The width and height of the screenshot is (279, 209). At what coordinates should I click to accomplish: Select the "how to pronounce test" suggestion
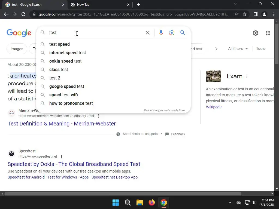(113, 103)
